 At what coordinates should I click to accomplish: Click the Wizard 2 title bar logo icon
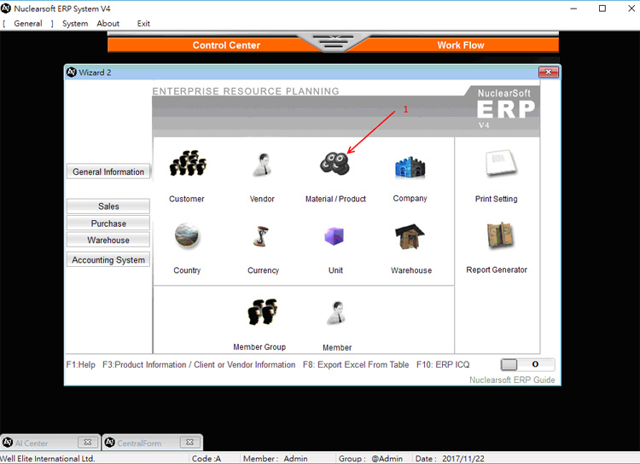click(72, 72)
